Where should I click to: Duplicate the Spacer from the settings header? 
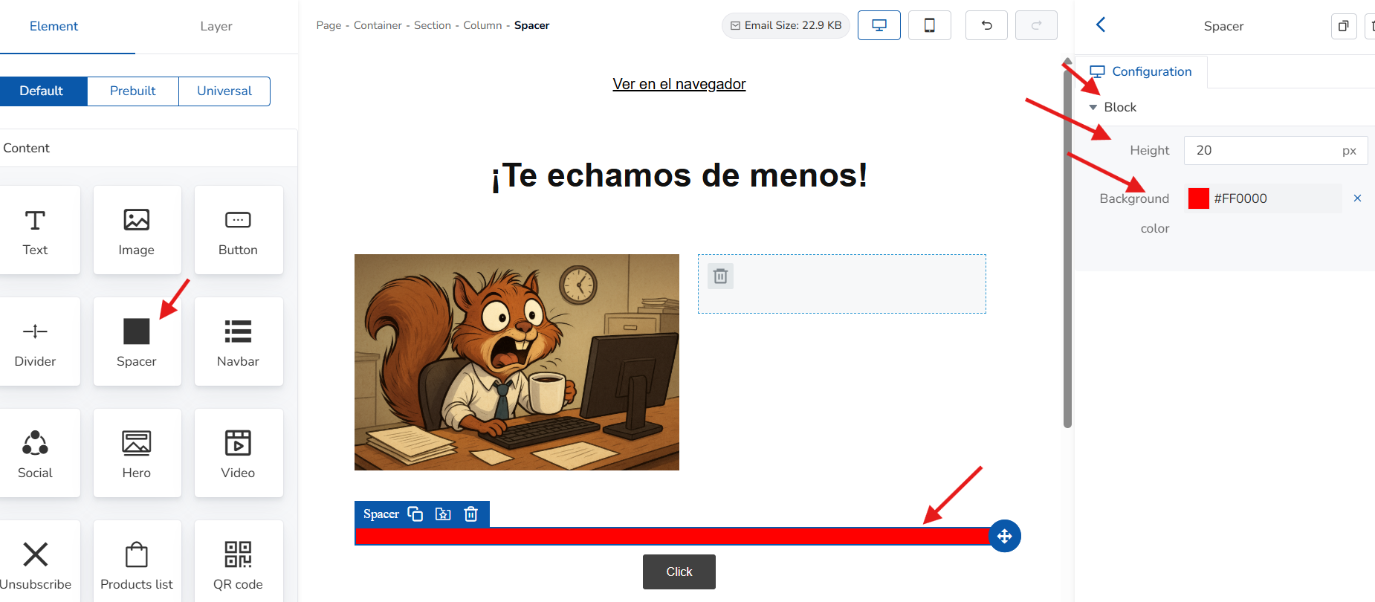1344,26
